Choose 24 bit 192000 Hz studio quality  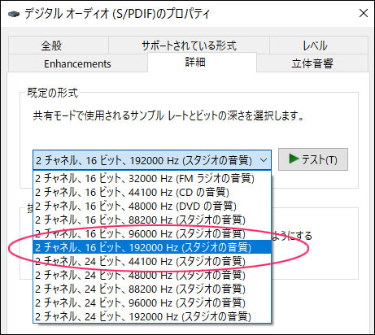tap(152, 316)
